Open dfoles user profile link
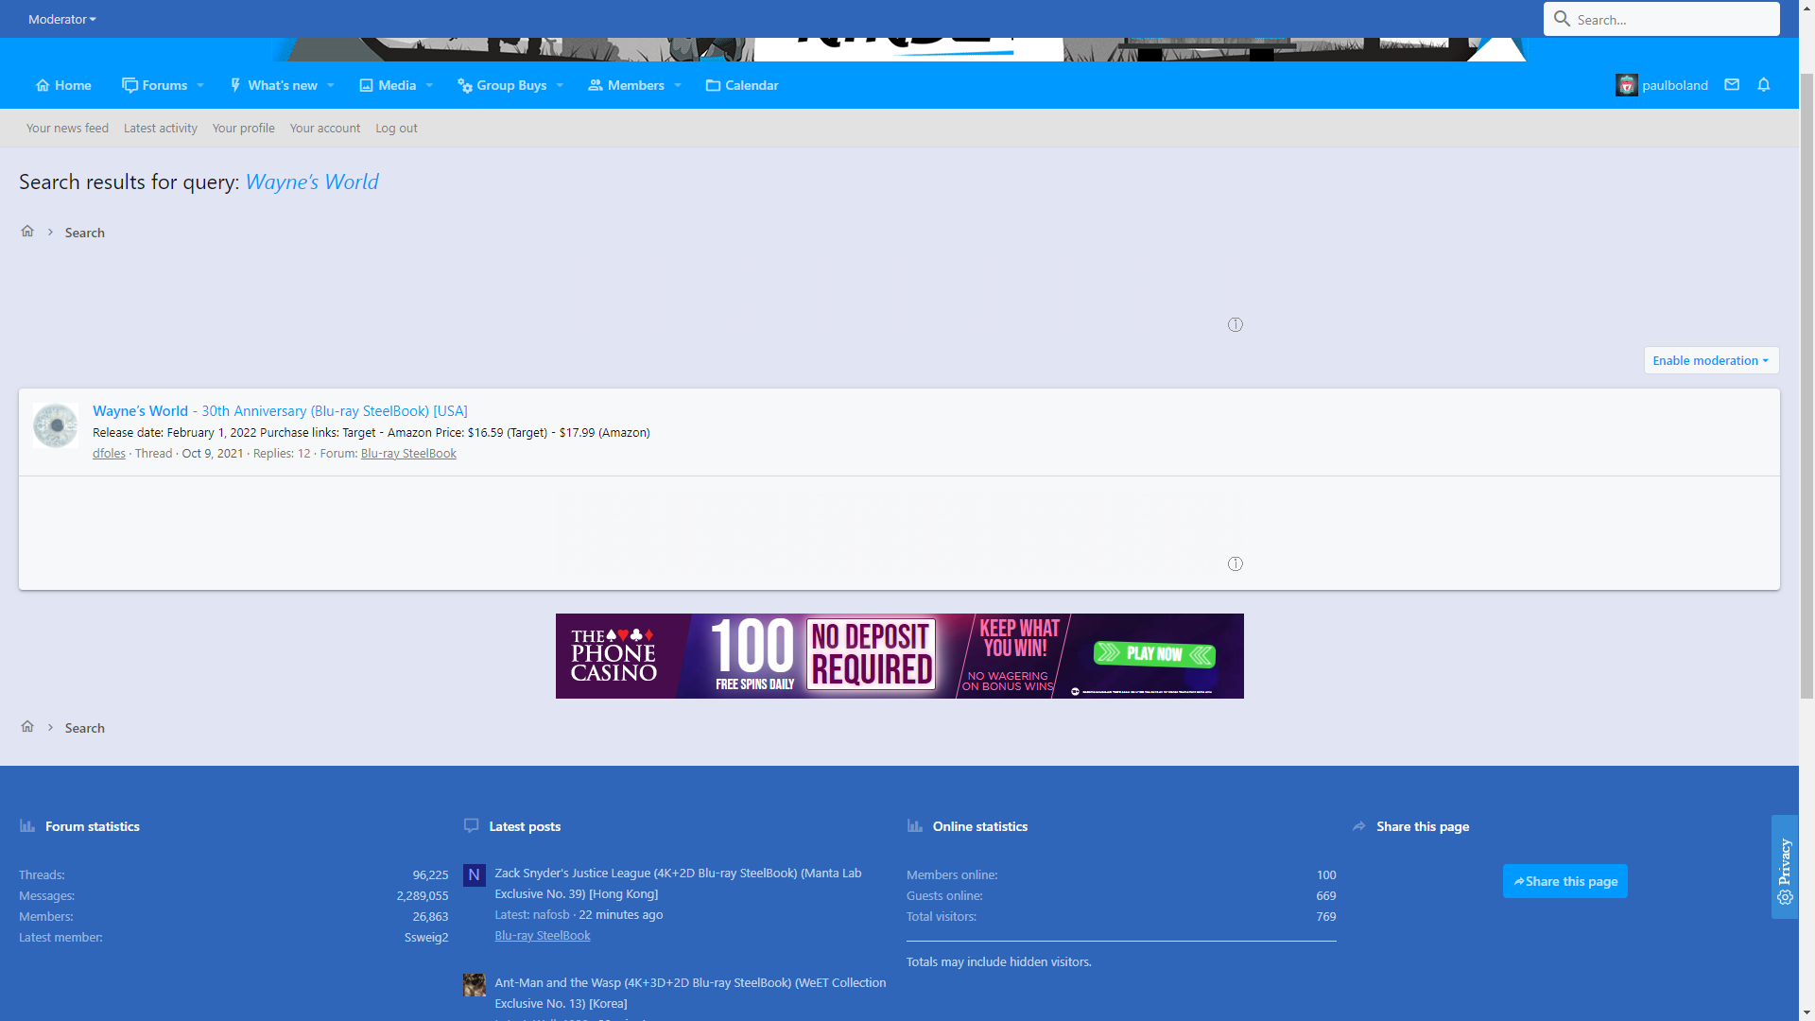 (109, 453)
